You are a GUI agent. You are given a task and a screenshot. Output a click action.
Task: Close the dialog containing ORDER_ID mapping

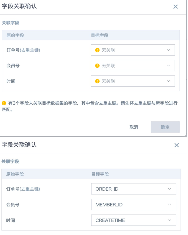pyautogui.click(x=176, y=145)
